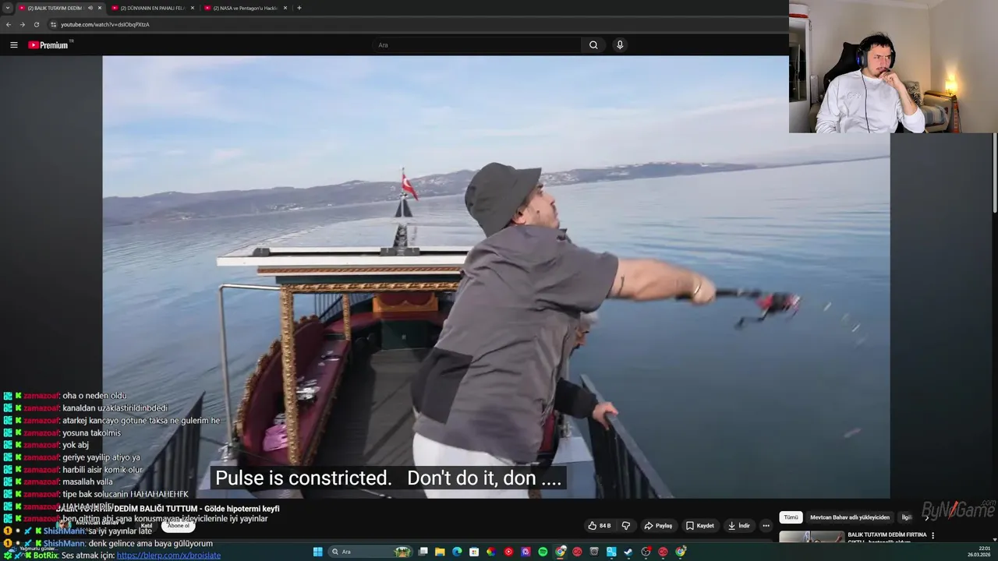The height and width of the screenshot is (561, 998).
Task: Go back with browser back arrow
Action: [9, 24]
